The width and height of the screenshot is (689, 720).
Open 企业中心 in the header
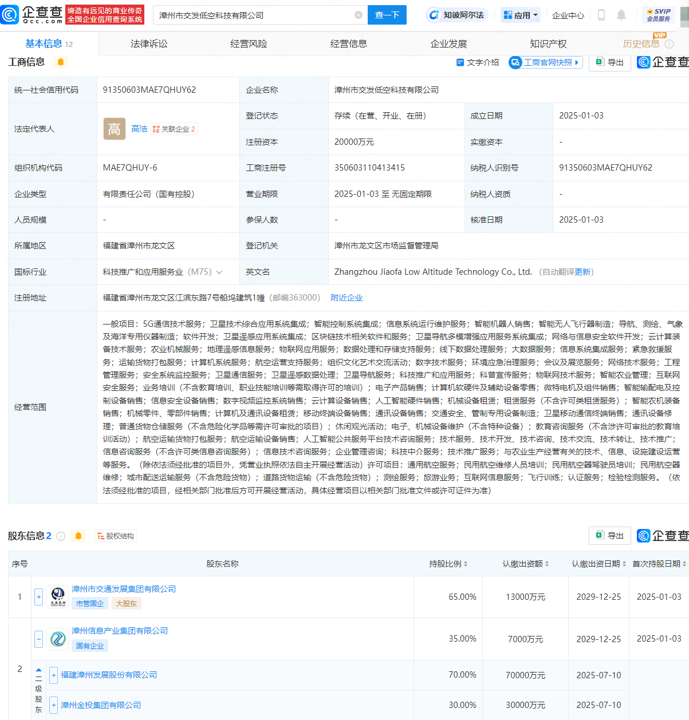(x=568, y=15)
